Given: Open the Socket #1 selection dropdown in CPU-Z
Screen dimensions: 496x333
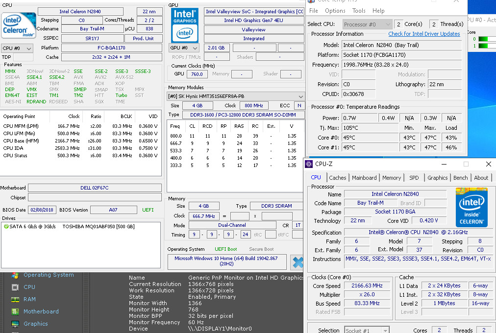Looking at the screenshot, I should pyautogui.click(x=367, y=331).
